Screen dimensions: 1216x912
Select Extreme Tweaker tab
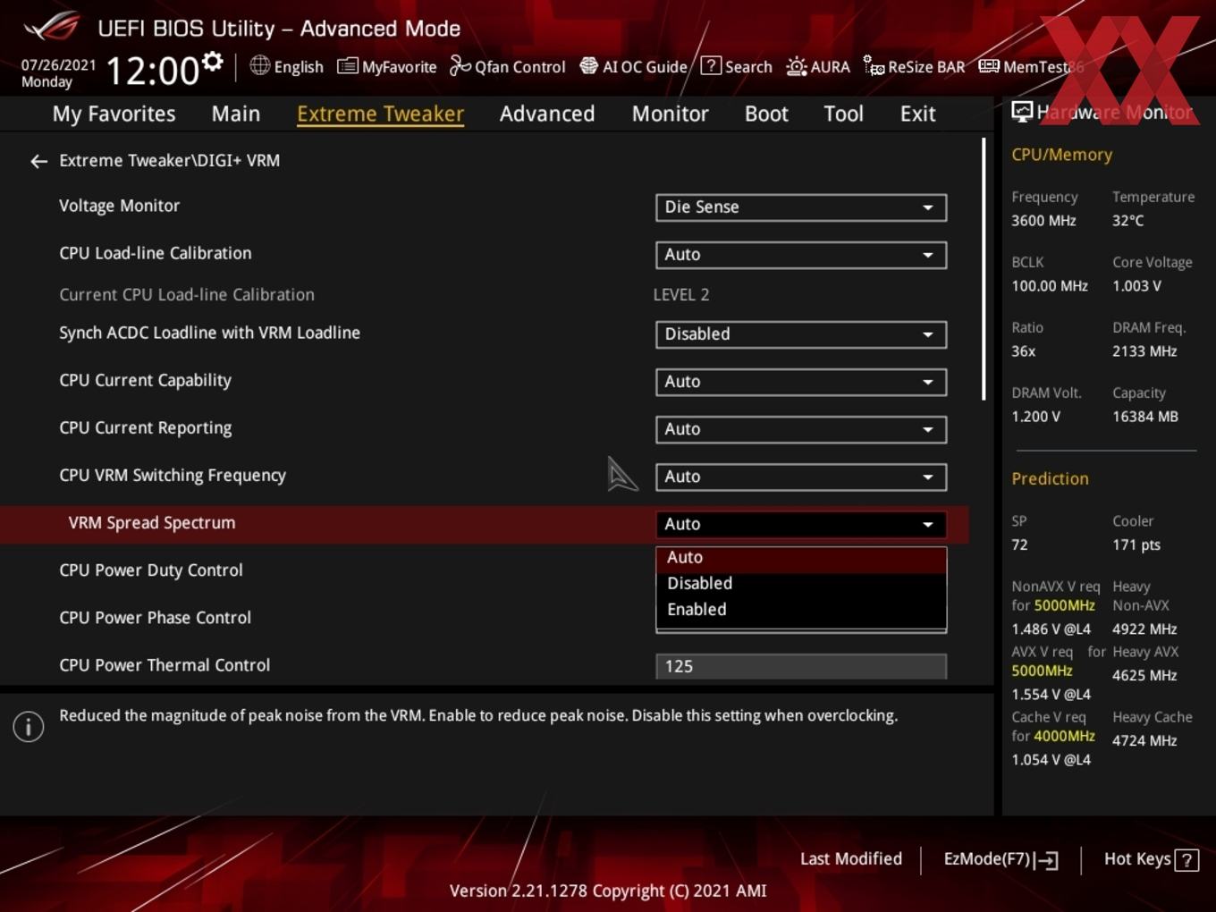pos(380,114)
